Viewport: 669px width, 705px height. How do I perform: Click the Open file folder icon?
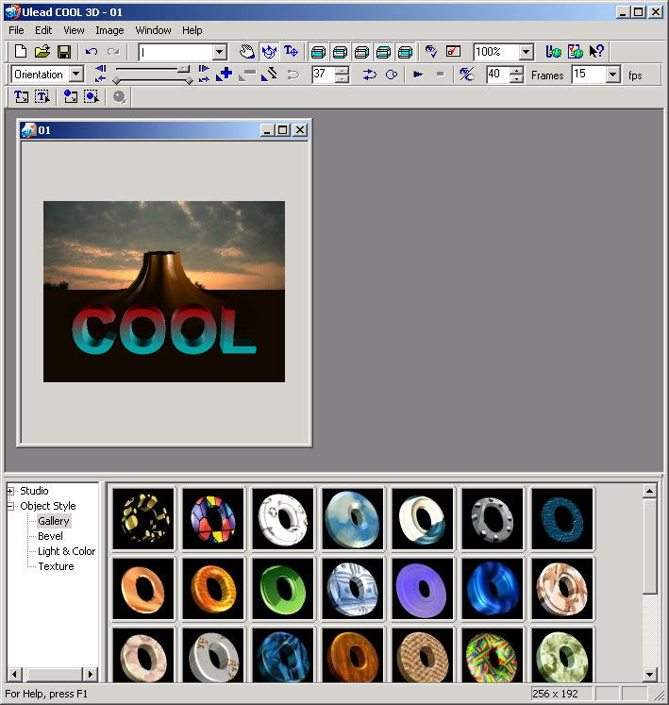pyautogui.click(x=42, y=52)
